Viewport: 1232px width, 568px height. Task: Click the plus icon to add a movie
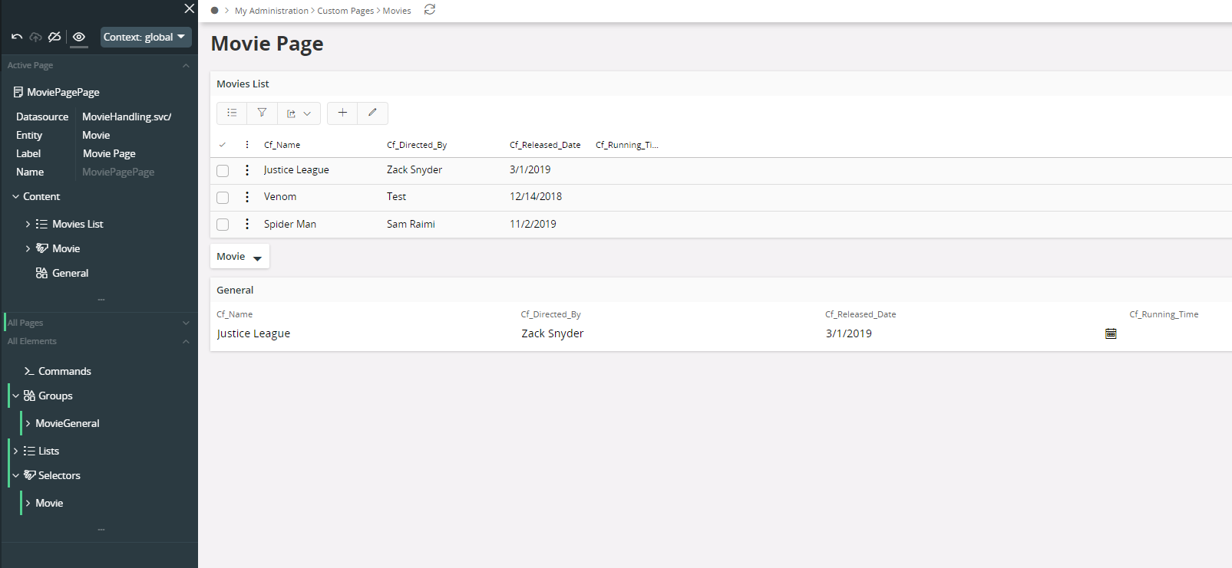point(342,113)
